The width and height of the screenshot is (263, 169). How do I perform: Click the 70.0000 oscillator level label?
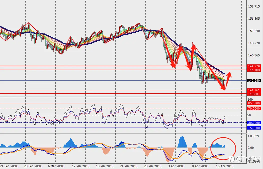(x=254, y=109)
